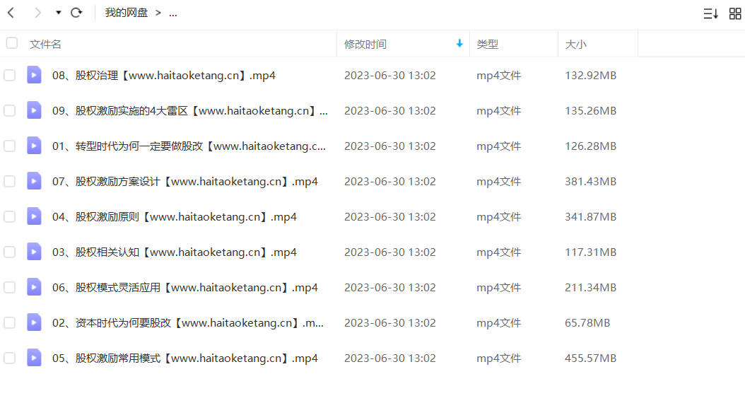Click the video icon of 02、资本时代为何要股改

click(34, 322)
